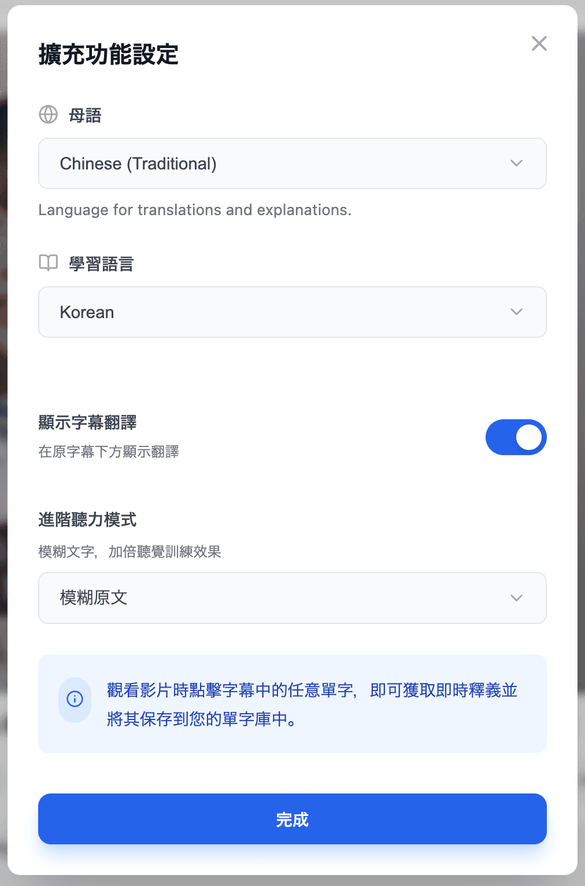Click the chevron arrow in Chinese (Traditional) field
The width and height of the screenshot is (585, 886).
click(x=516, y=164)
